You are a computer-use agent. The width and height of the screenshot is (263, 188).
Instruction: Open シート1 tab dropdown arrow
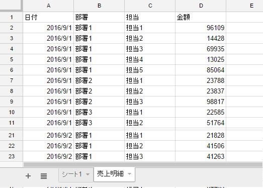87,174
